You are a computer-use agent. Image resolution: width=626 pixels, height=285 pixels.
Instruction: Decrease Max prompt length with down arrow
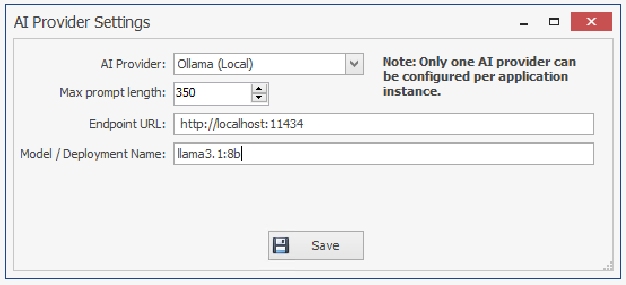pos(259,98)
